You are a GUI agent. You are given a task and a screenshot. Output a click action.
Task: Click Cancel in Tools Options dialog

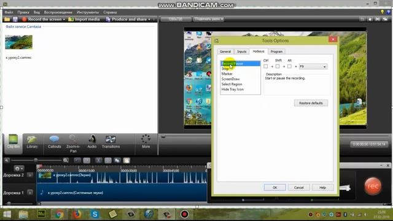click(299, 187)
